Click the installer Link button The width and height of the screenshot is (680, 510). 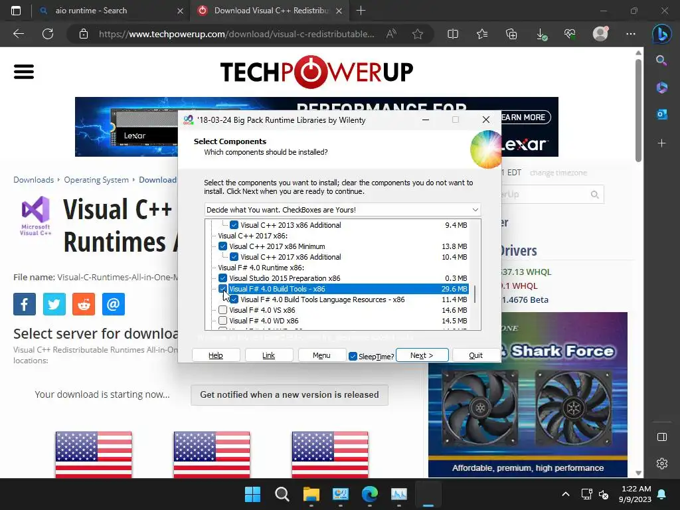tap(268, 355)
